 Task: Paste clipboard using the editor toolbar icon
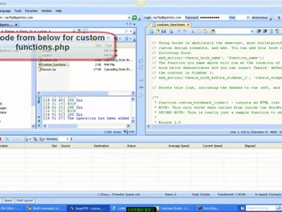coord(205,32)
